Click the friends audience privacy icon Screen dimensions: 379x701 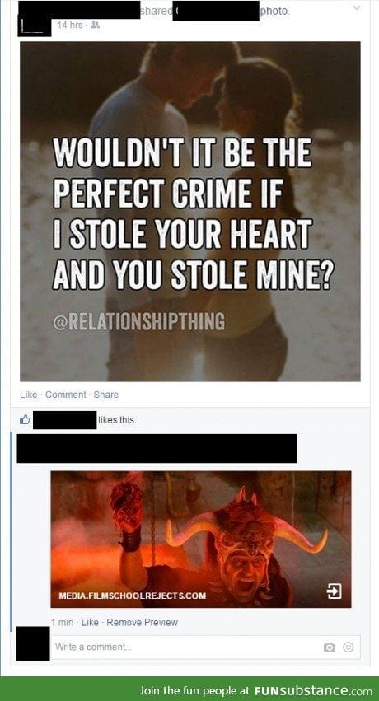click(94, 26)
